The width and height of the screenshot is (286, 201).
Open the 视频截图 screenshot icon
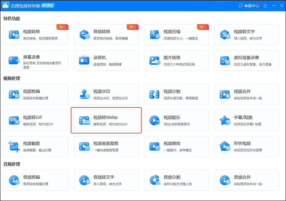14,147
